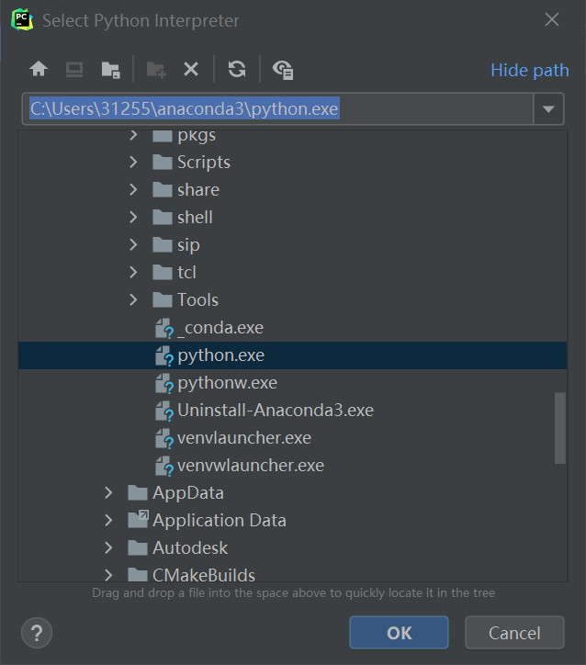
Task: Select venvlauncher.exe file
Action: point(293,438)
